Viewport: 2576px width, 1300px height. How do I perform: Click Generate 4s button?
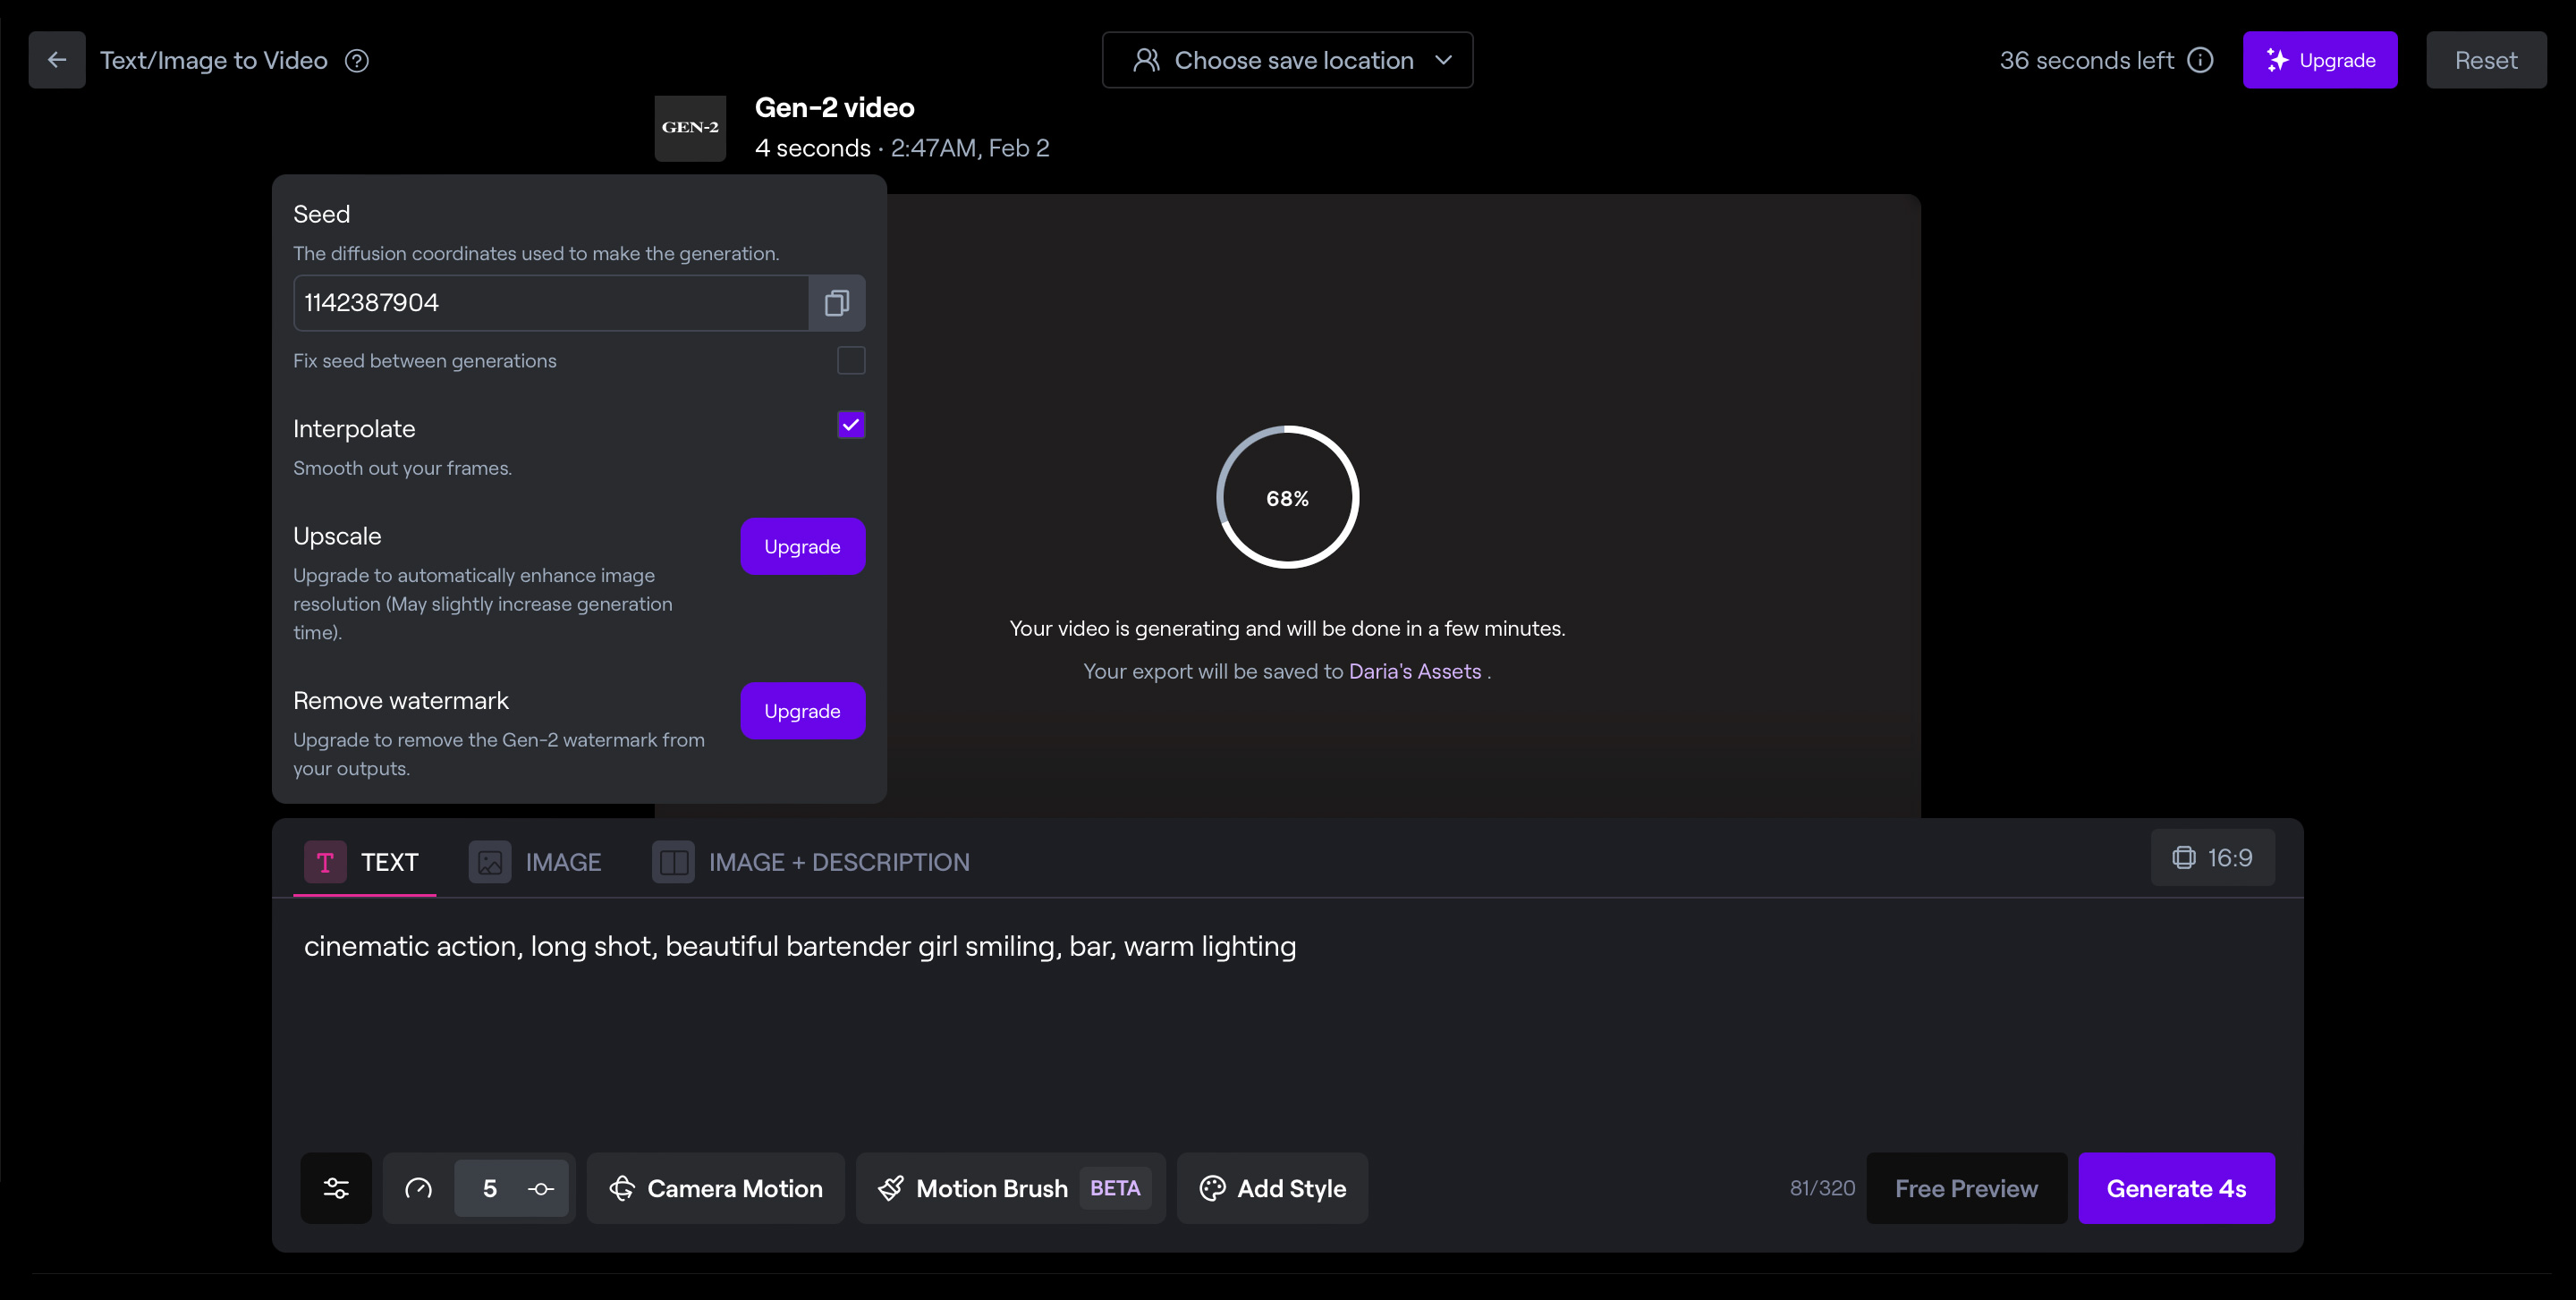(2176, 1189)
